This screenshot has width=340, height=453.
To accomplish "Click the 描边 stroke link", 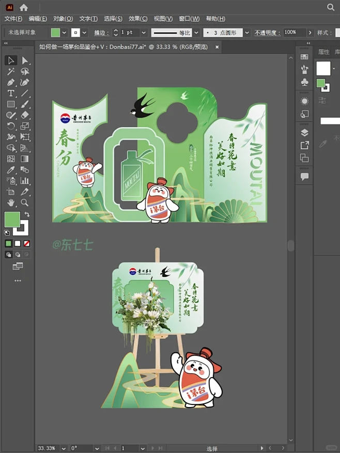I will click(101, 33).
